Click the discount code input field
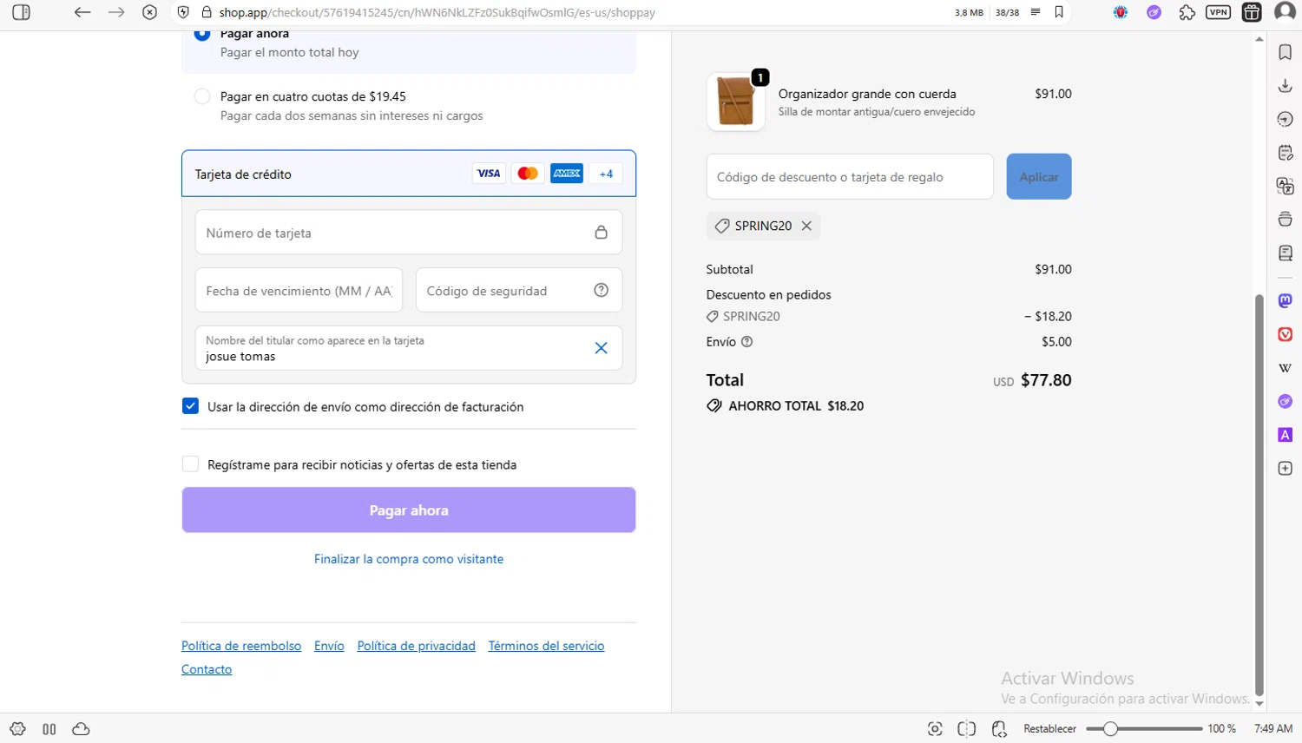 pos(850,176)
